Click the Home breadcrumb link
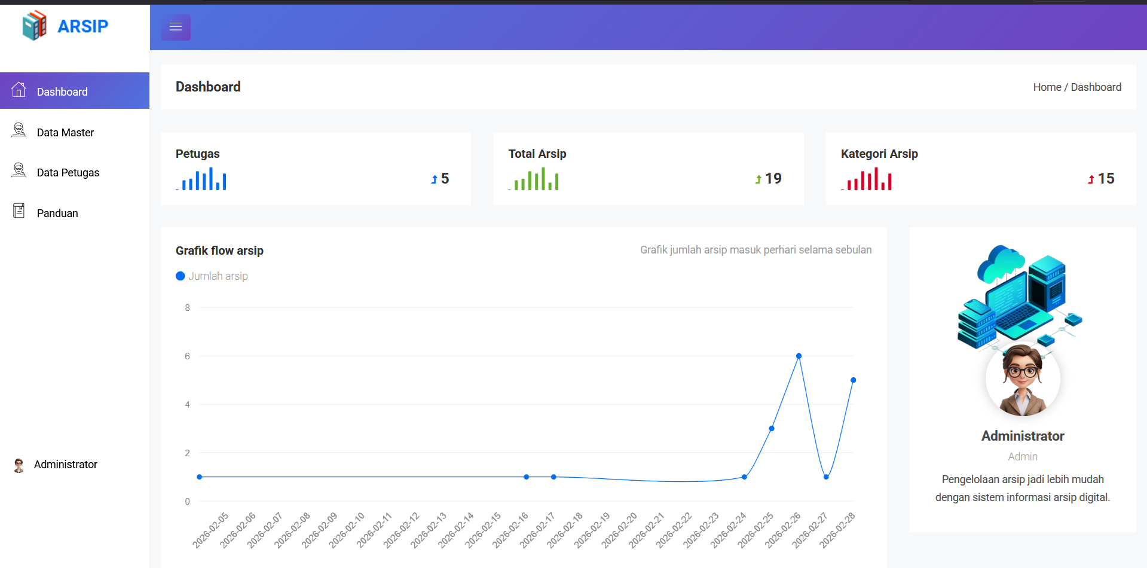1147x568 pixels. (x=1047, y=87)
